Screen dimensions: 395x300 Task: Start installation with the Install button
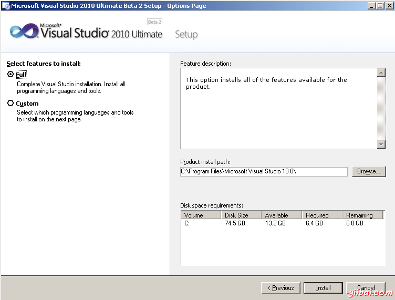point(323,288)
